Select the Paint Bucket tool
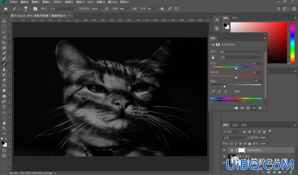The image size is (298, 175). (4, 85)
